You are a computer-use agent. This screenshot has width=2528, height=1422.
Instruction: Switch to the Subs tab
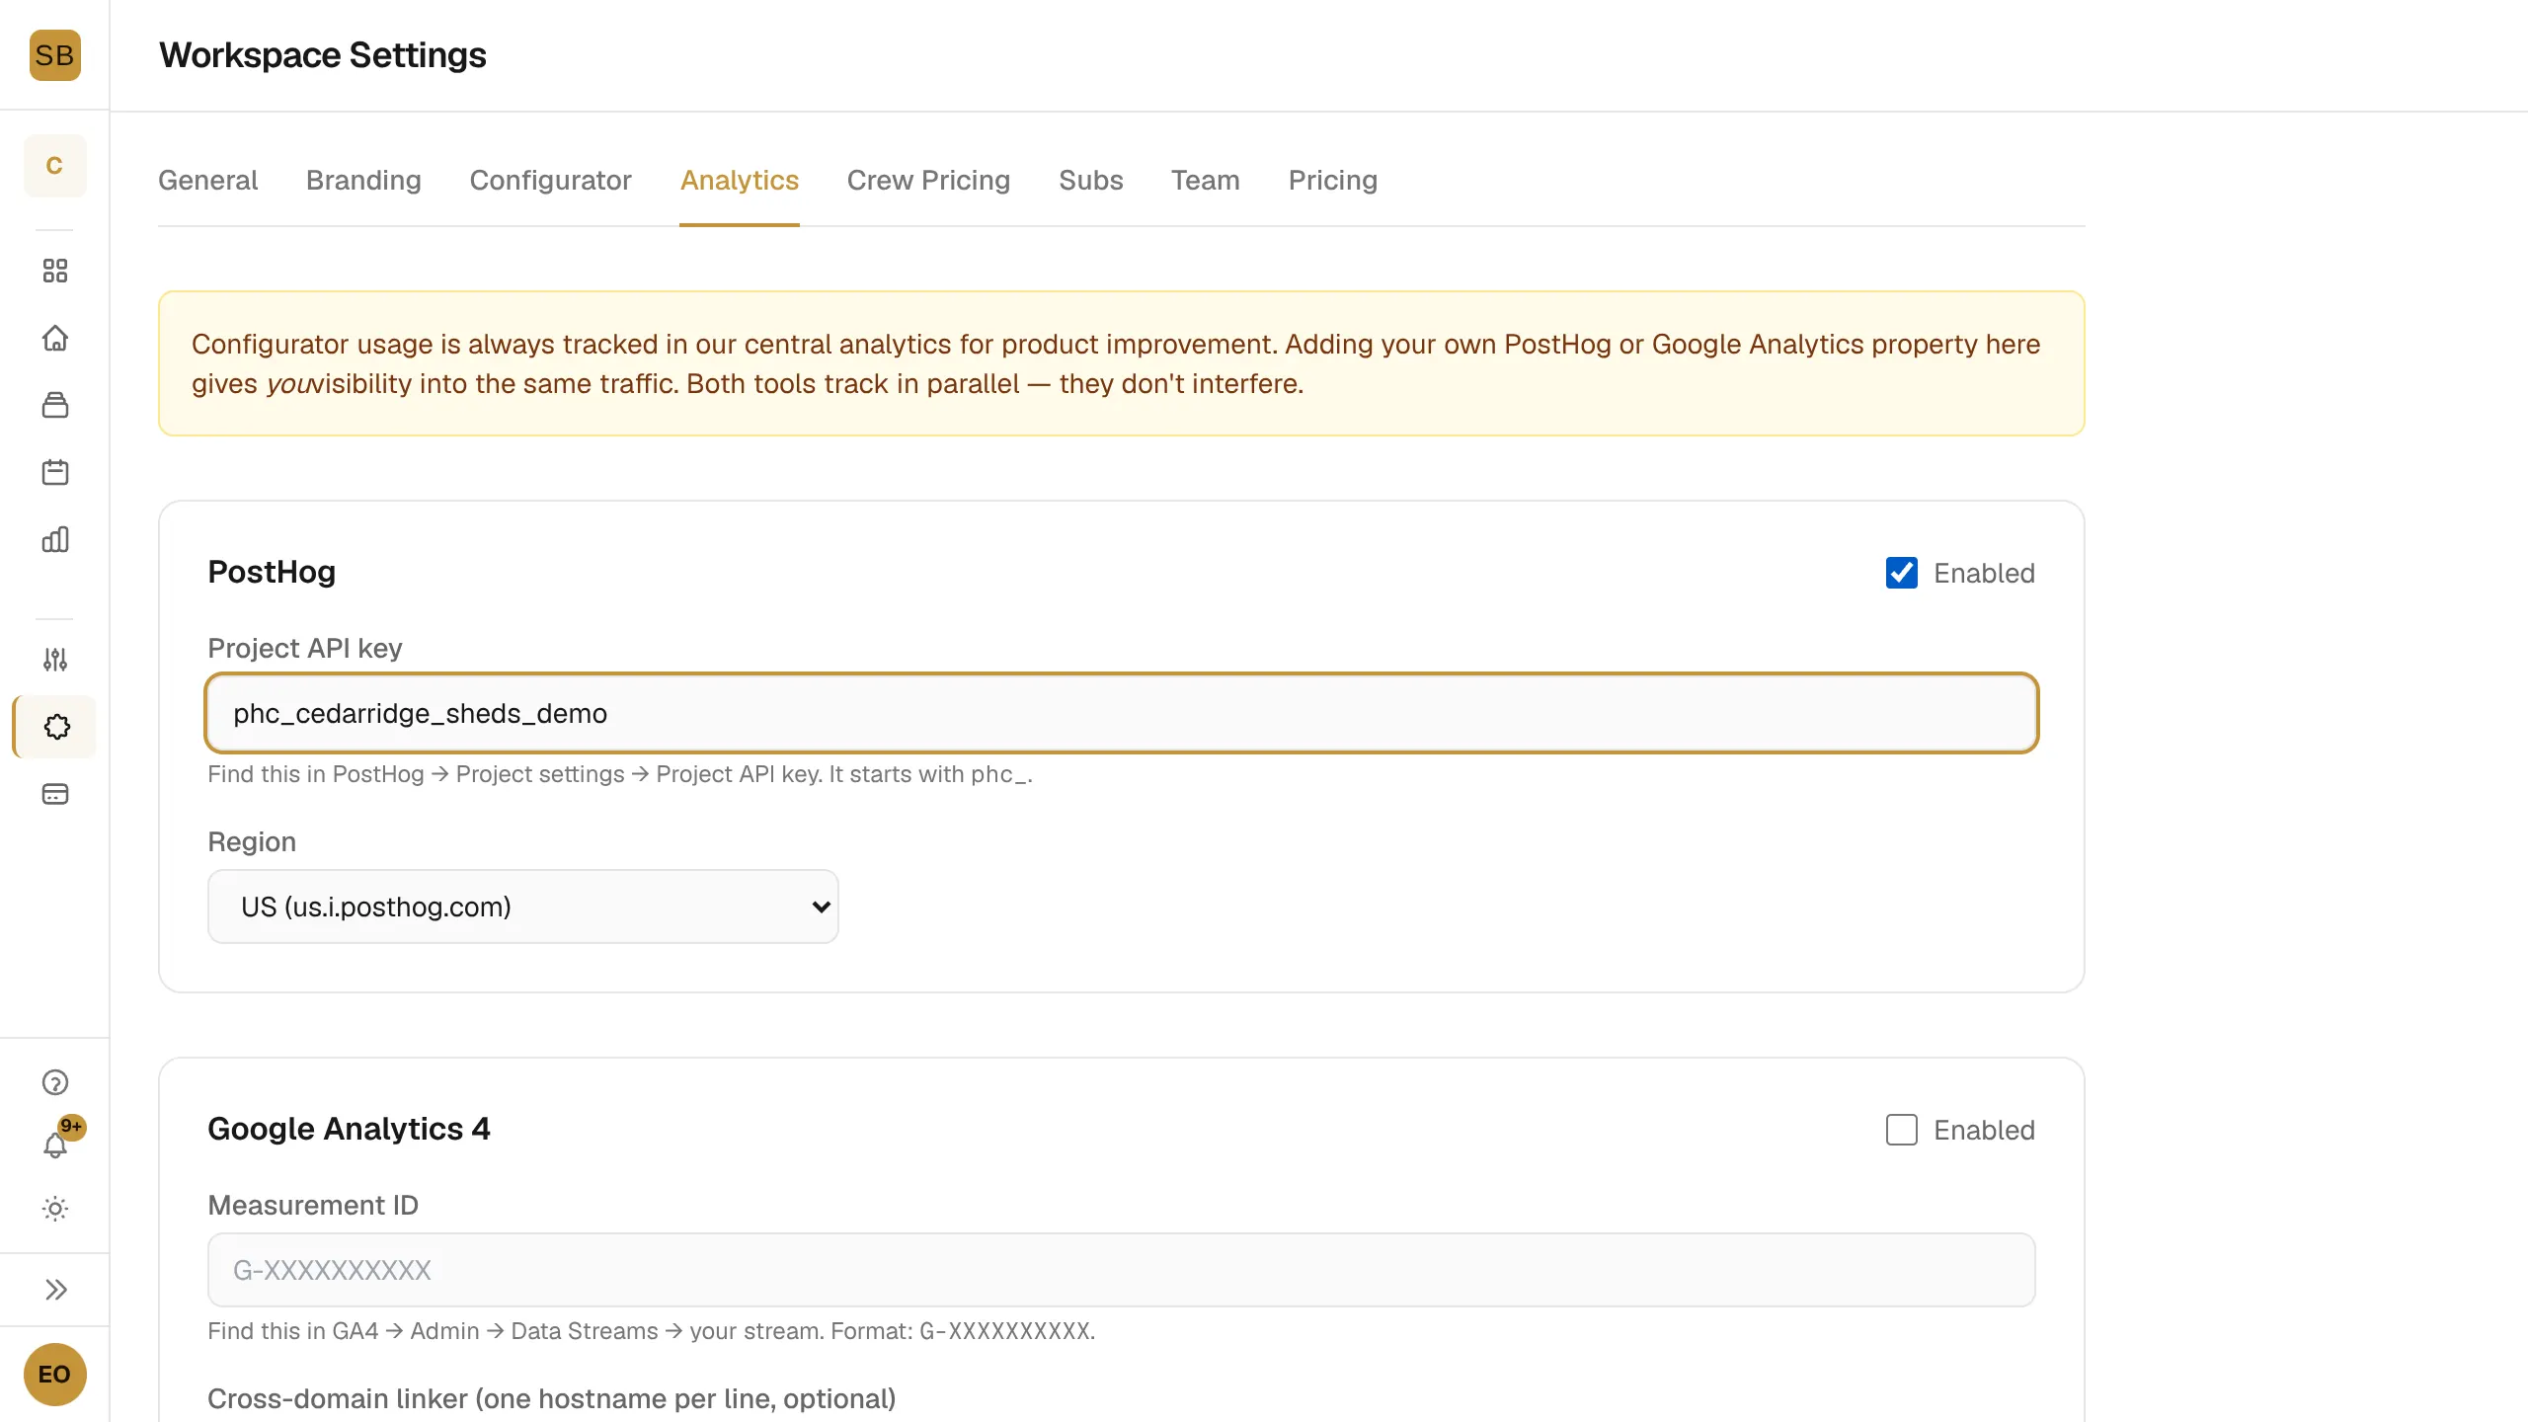[x=1091, y=181]
